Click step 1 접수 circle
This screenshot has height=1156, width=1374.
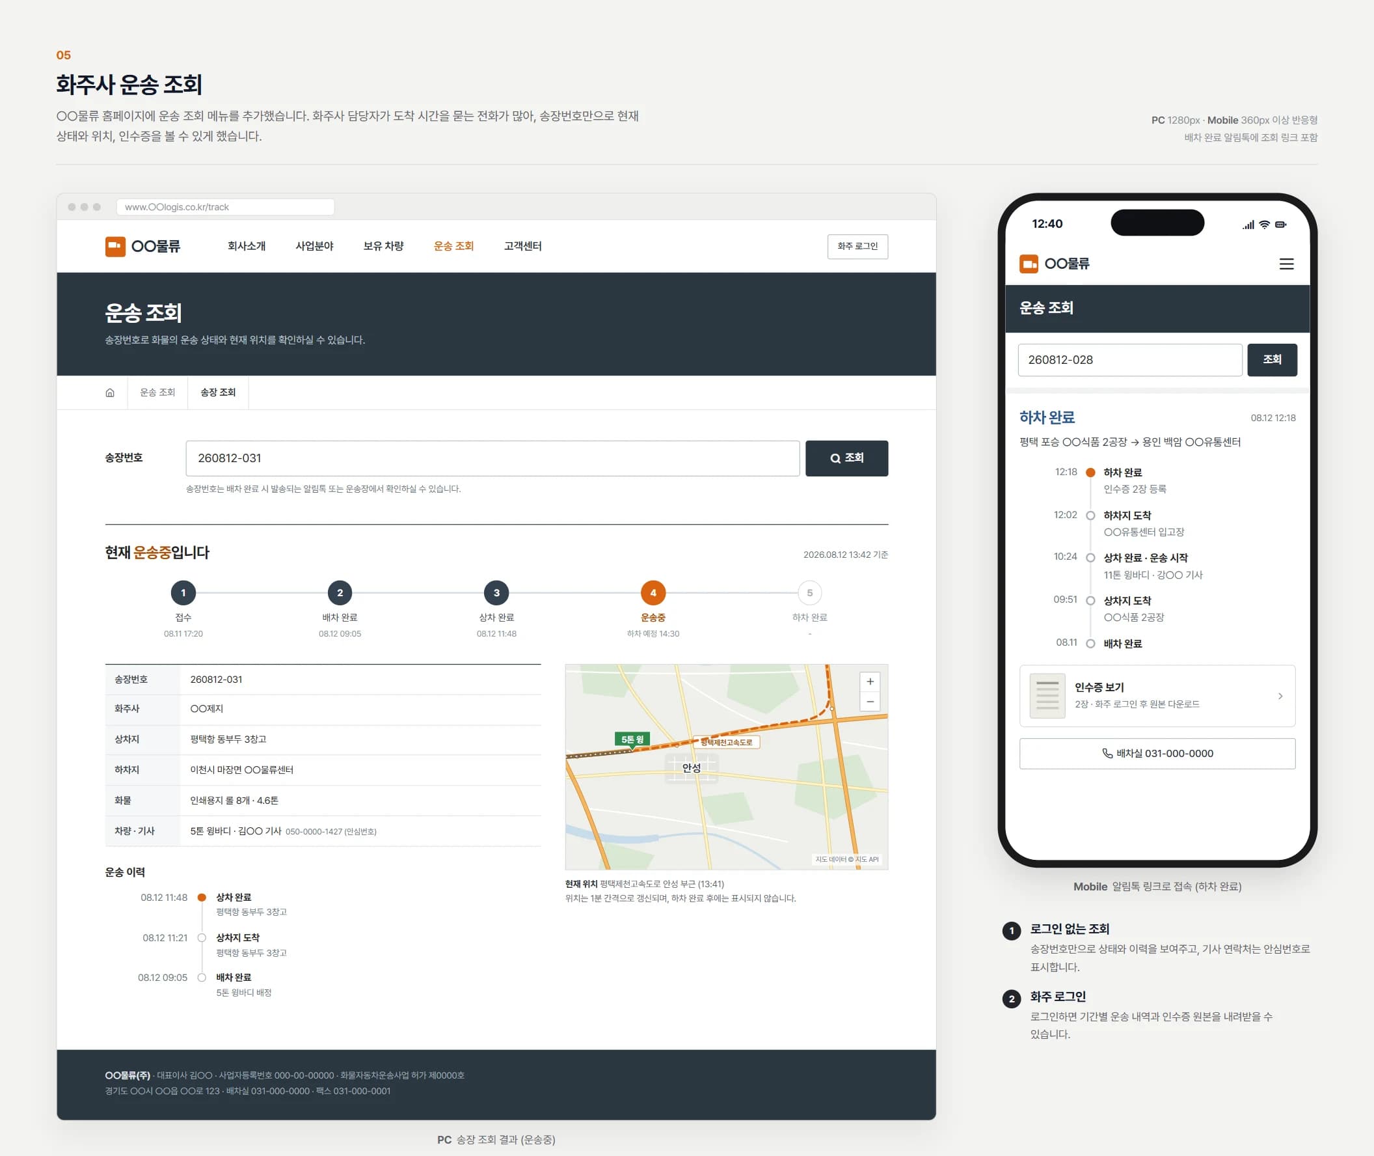183,593
